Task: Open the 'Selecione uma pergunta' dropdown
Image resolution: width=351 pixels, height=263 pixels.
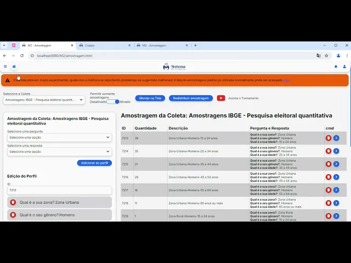Action: coord(59,138)
